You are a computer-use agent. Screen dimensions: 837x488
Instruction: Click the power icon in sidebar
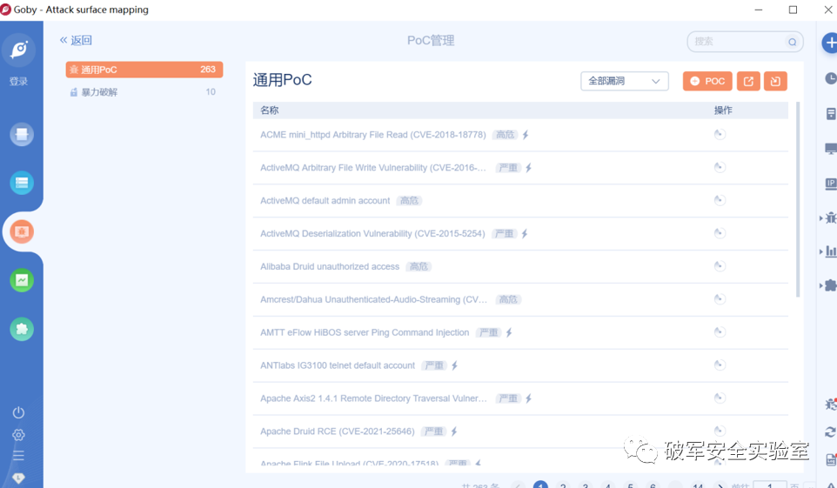(x=18, y=412)
